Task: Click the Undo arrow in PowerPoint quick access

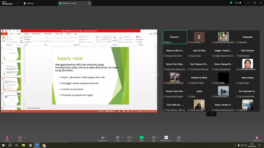Action: pos(9,31)
